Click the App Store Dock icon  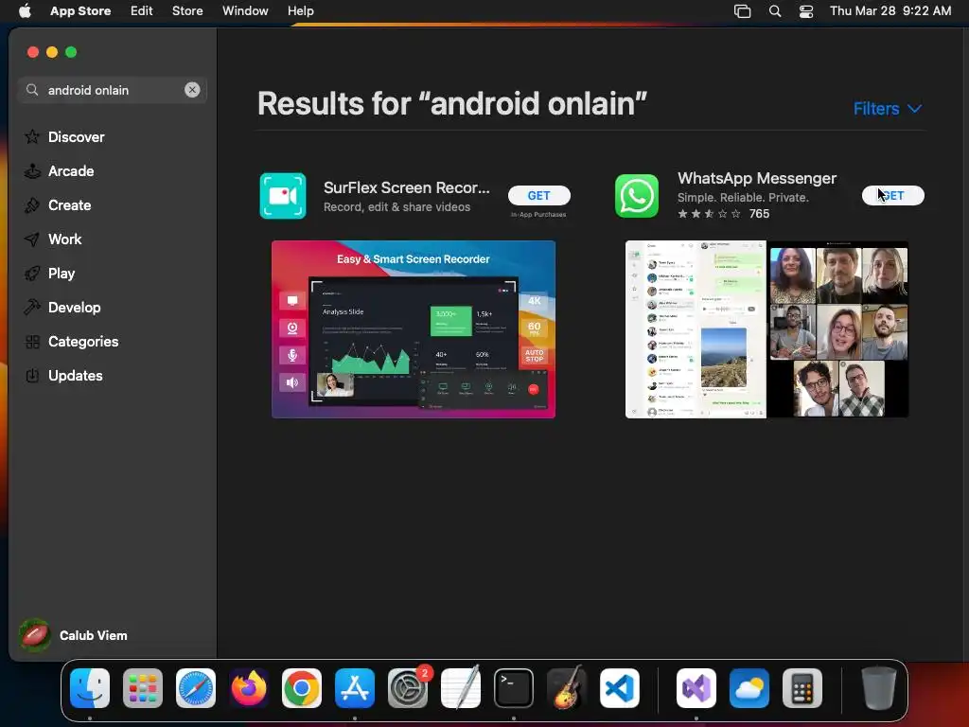coord(355,688)
